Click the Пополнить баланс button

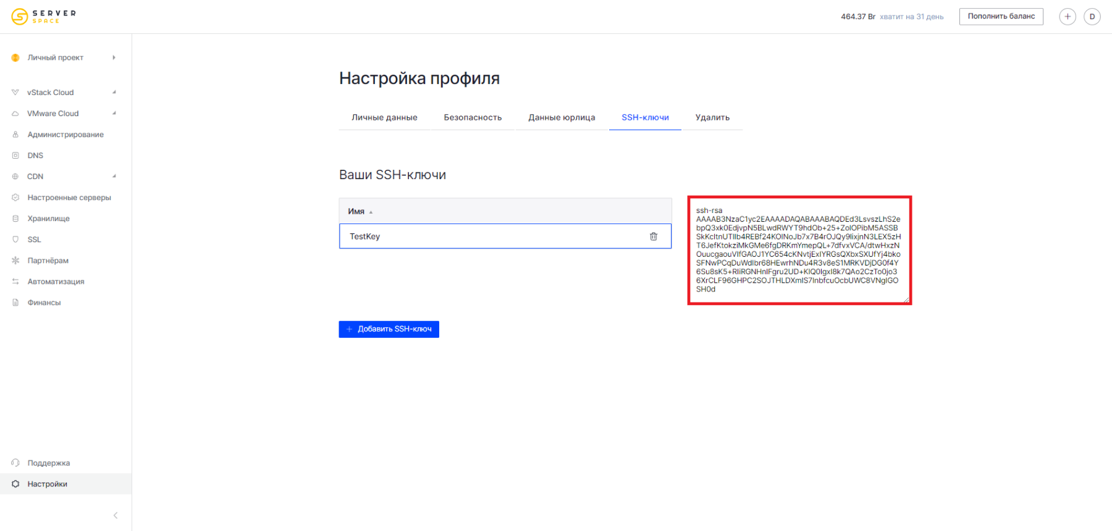(x=1001, y=17)
